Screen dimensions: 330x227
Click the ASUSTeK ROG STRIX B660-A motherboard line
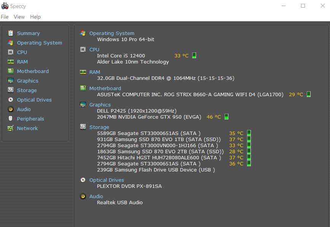[190, 94]
